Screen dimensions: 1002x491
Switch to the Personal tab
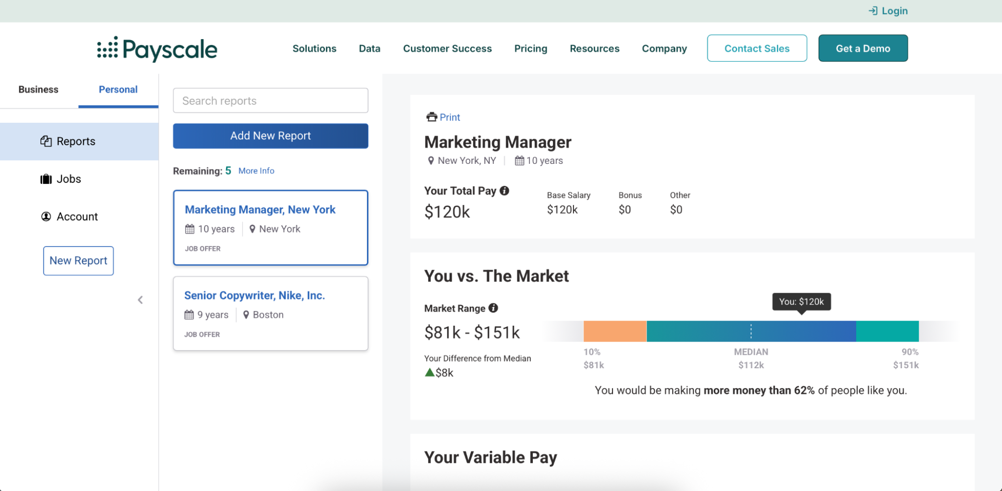118,90
